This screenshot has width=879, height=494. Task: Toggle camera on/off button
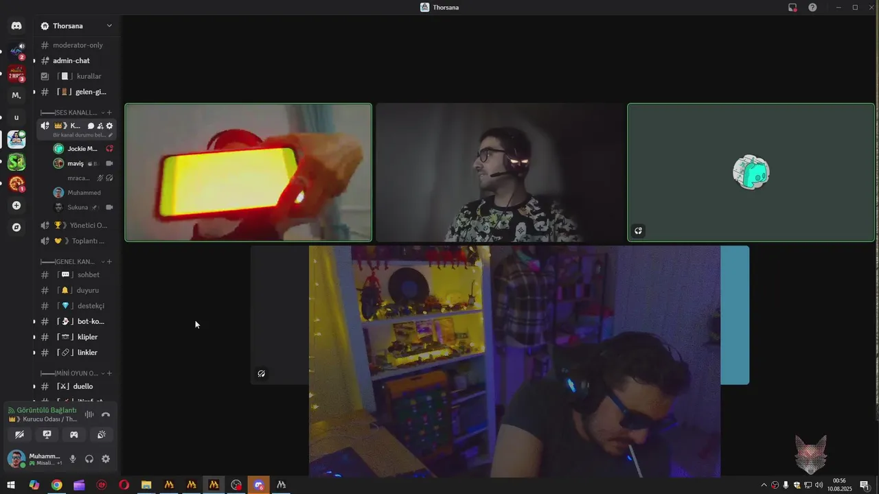pyautogui.click(x=19, y=434)
